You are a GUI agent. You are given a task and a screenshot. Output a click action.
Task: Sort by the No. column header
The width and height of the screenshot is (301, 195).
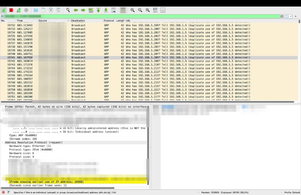tap(8, 21)
